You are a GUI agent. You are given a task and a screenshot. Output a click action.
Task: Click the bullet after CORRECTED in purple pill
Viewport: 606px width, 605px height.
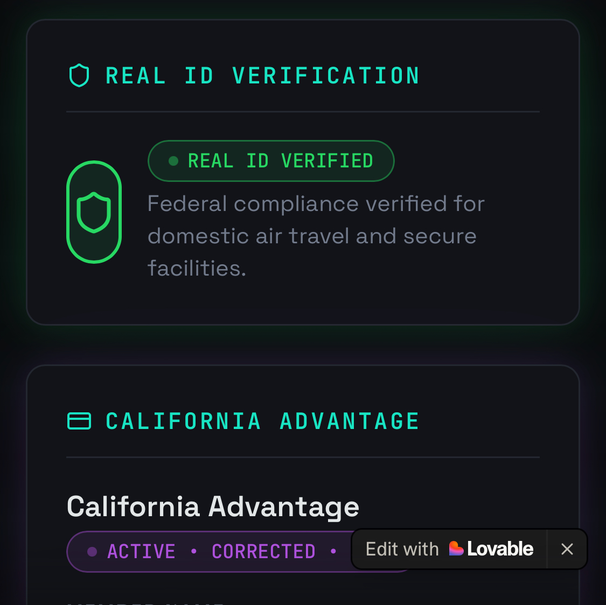tap(333, 552)
